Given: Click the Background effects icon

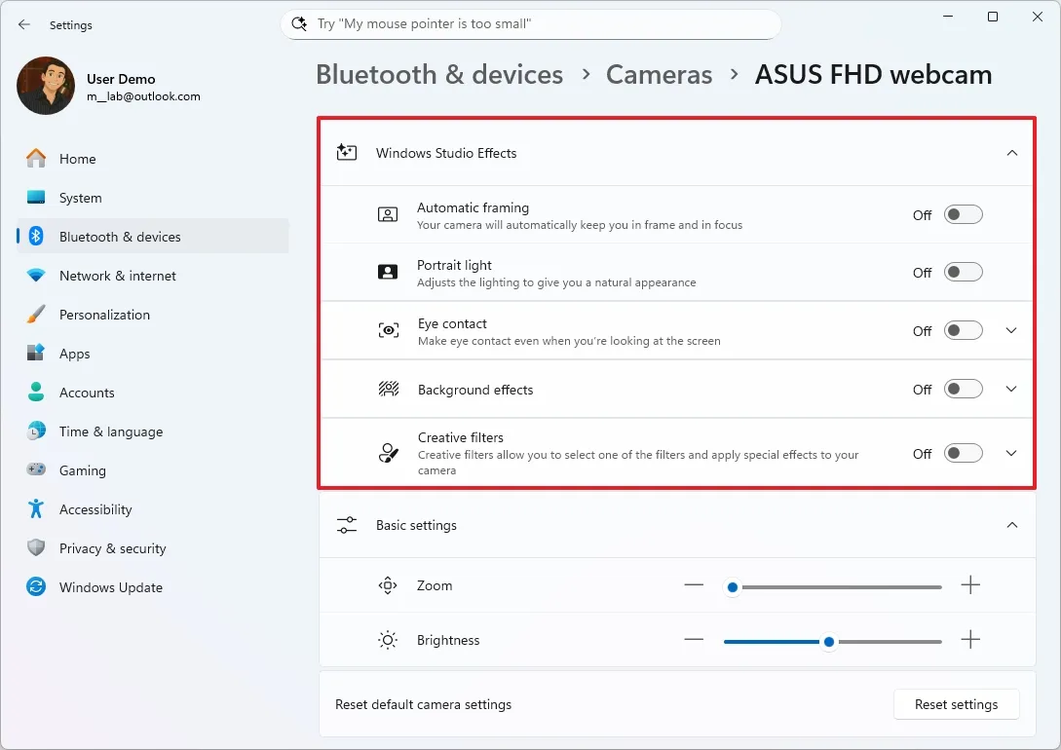Looking at the screenshot, I should (x=388, y=389).
